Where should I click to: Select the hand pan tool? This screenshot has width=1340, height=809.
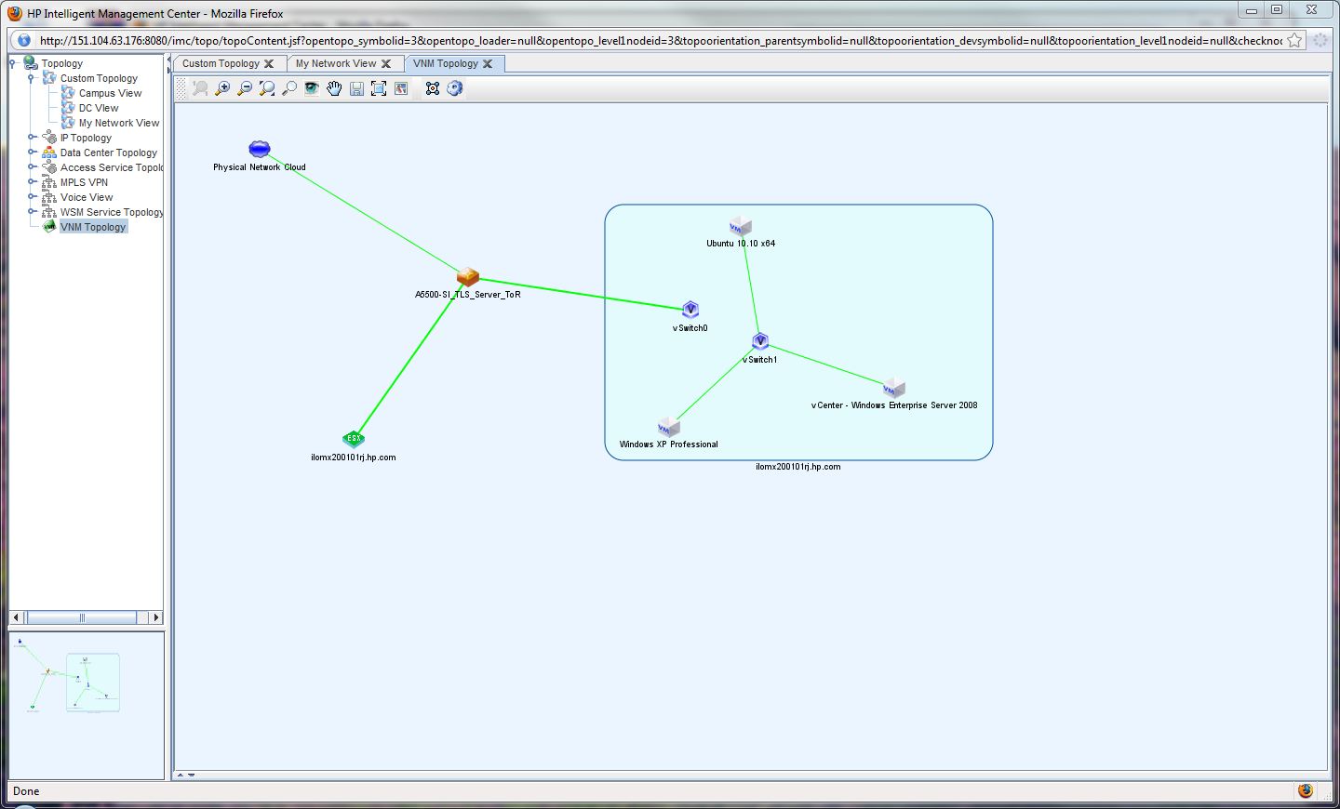pos(334,88)
